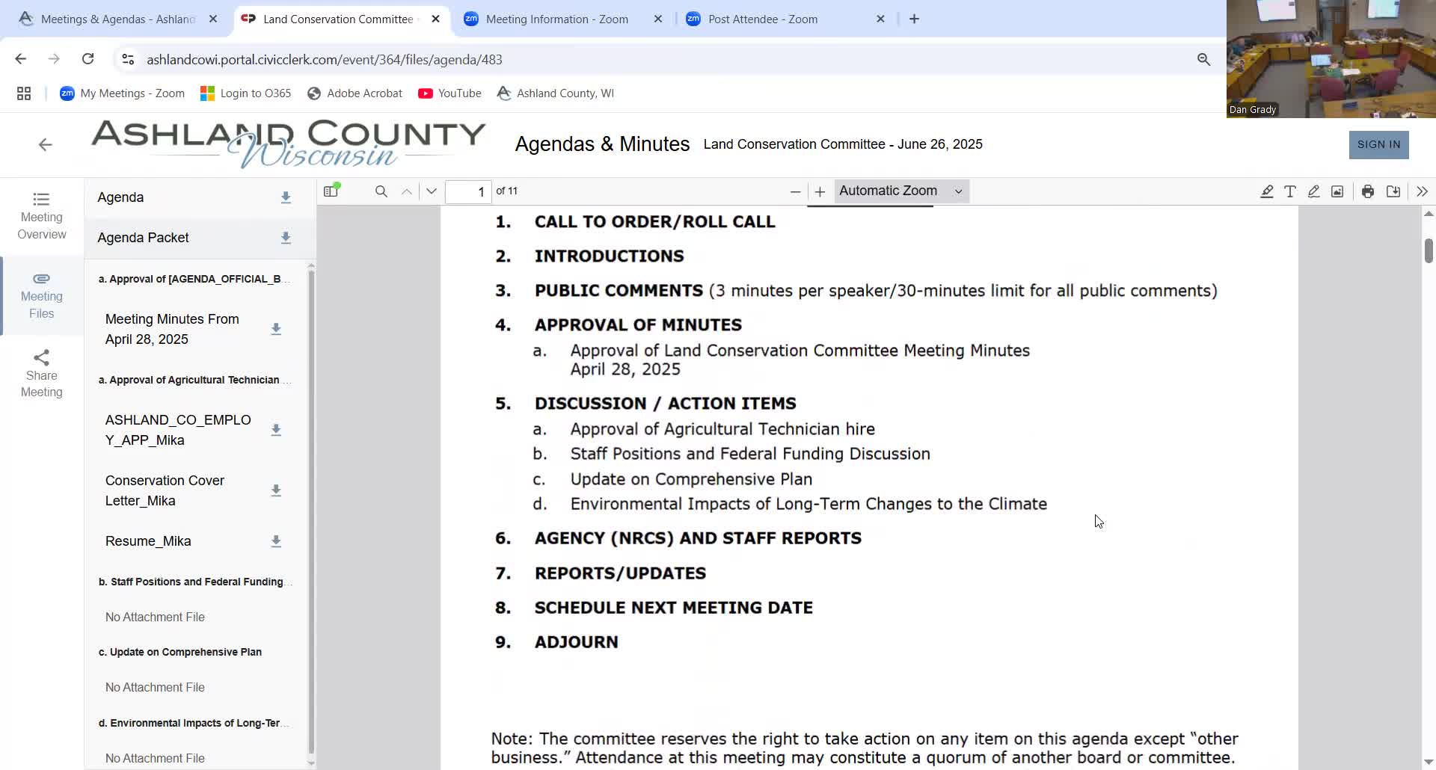Image resolution: width=1436 pixels, height=770 pixels.
Task: Open the Automatic Zoom dropdown
Action: click(x=900, y=191)
